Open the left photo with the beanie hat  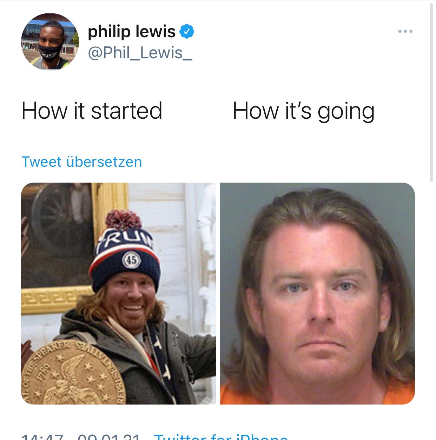[118, 293]
